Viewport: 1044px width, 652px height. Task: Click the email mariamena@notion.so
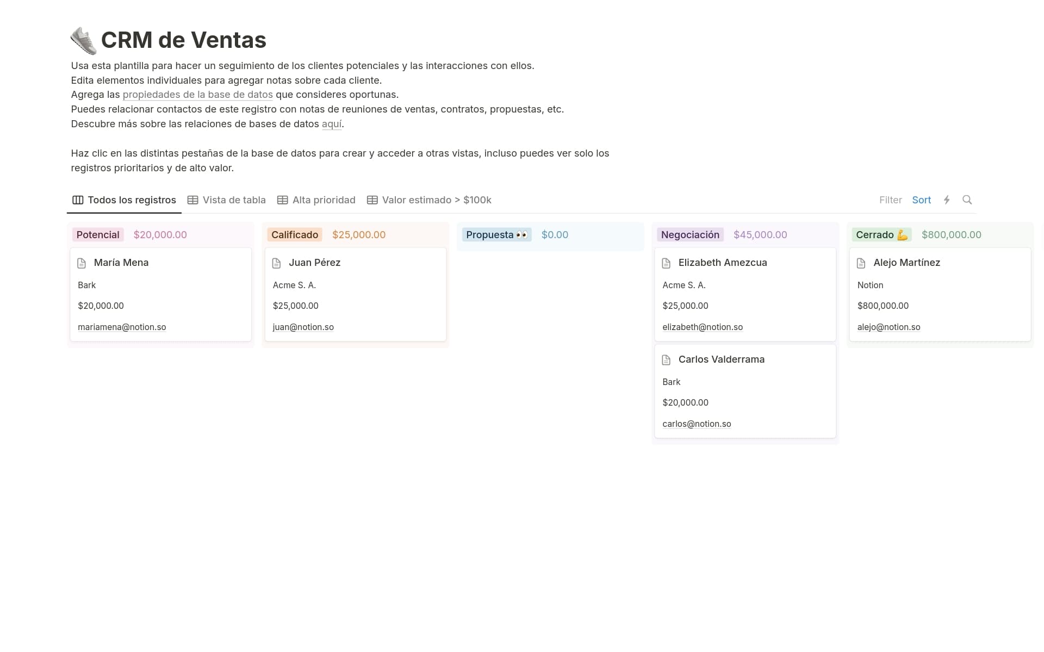point(122,327)
